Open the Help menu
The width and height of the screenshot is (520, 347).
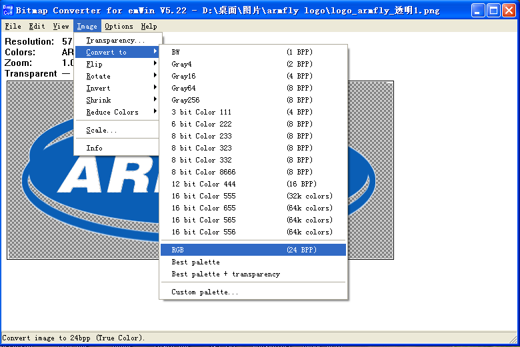point(149,26)
